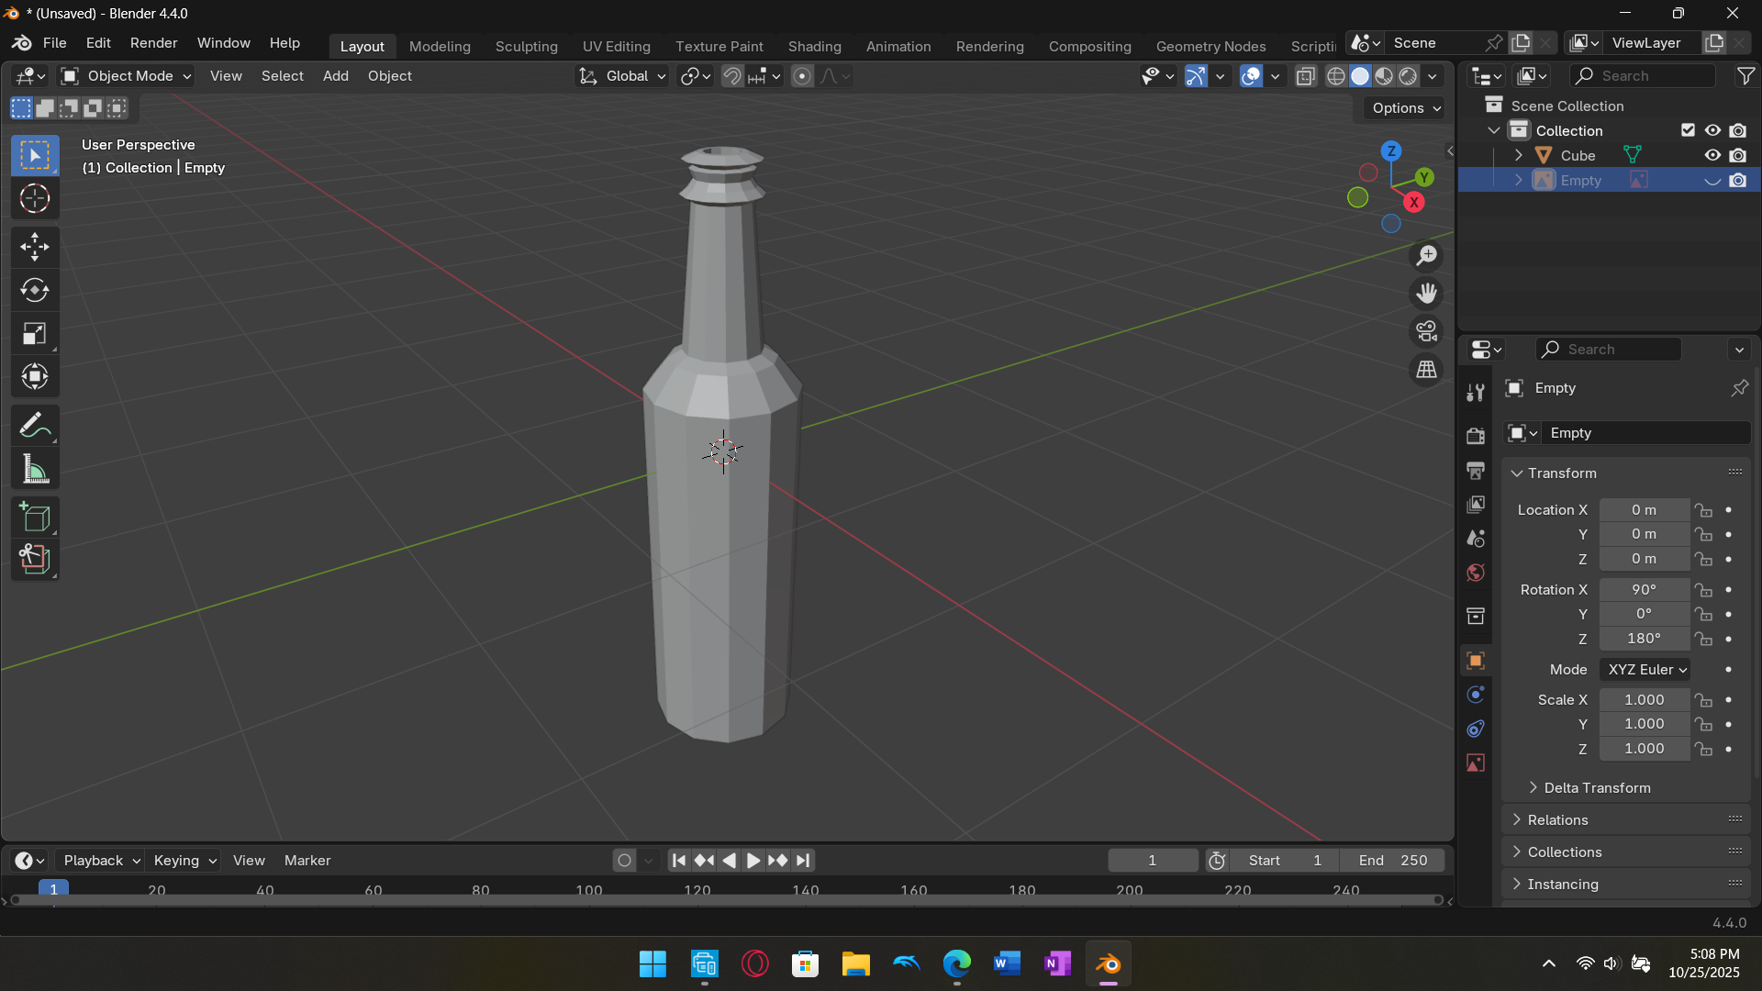
Task: Open the Object Constraints properties tab
Action: 1476,729
